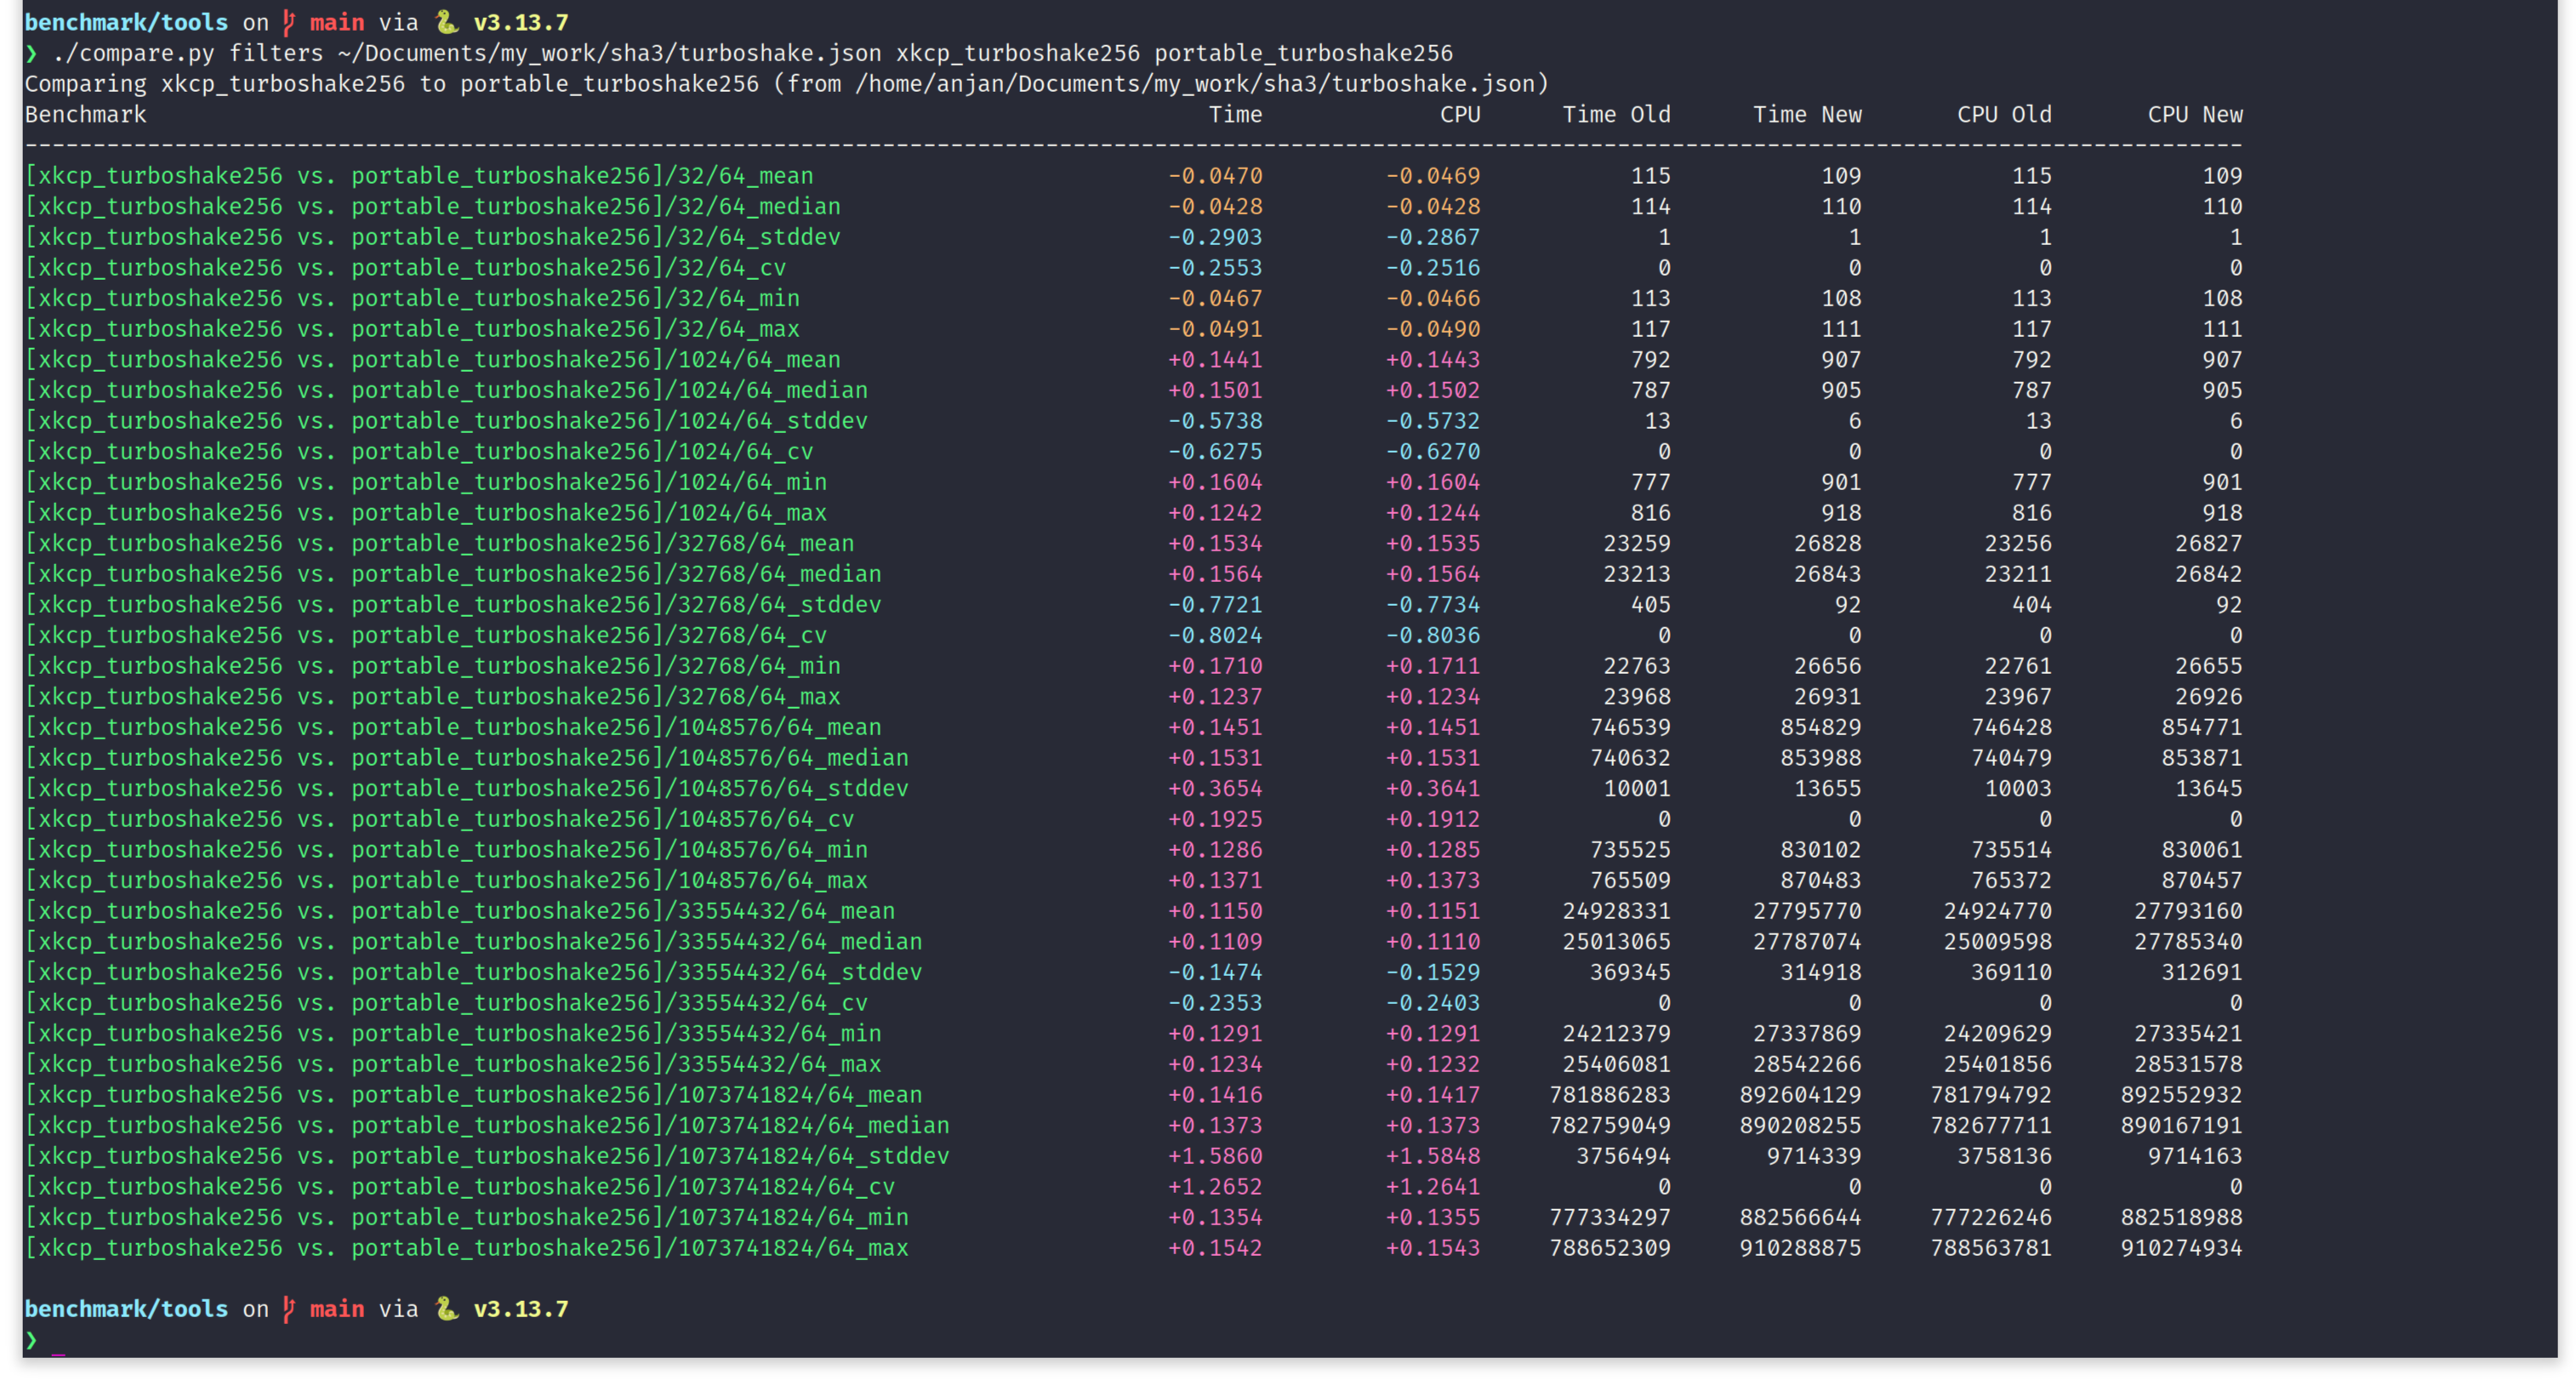Click the Time New value 892604129
Image resolution: width=2576 pixels, height=1381 pixels.
[x=1799, y=1095]
